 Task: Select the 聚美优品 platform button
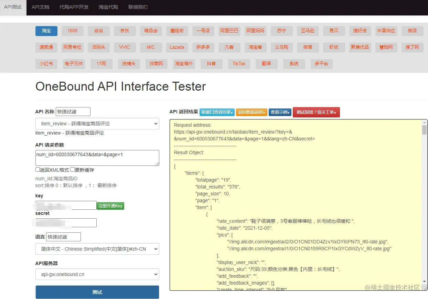[x=360, y=47]
